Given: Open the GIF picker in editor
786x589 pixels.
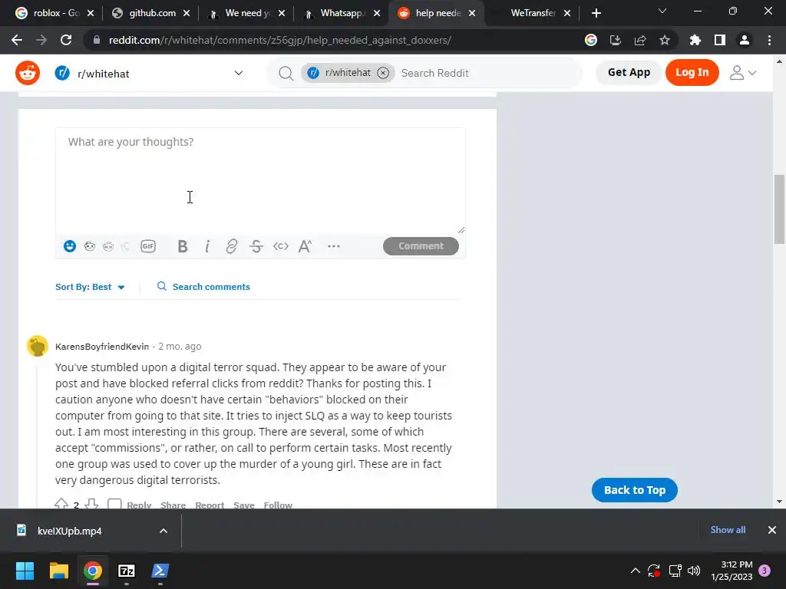Looking at the screenshot, I should click(x=148, y=246).
